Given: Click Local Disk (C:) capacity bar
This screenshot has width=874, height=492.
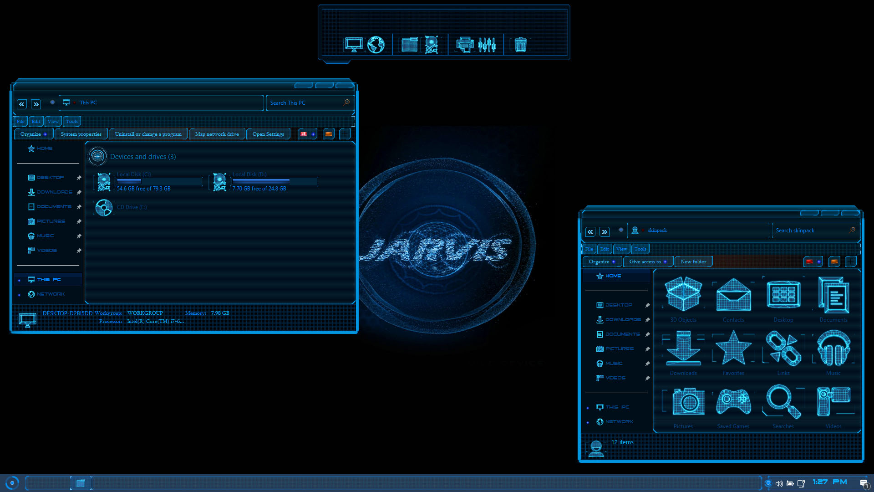Looking at the screenshot, I should pyautogui.click(x=159, y=181).
